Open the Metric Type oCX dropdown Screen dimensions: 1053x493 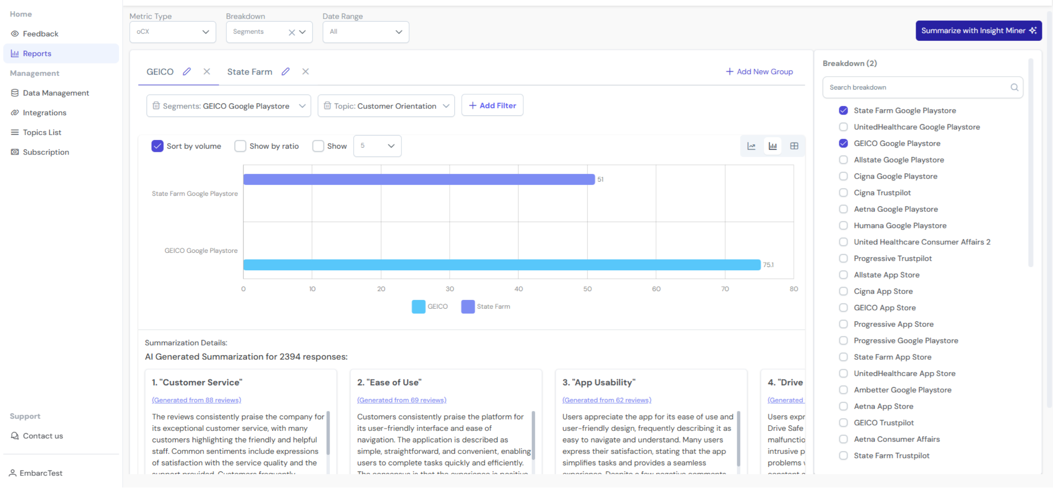coord(173,32)
